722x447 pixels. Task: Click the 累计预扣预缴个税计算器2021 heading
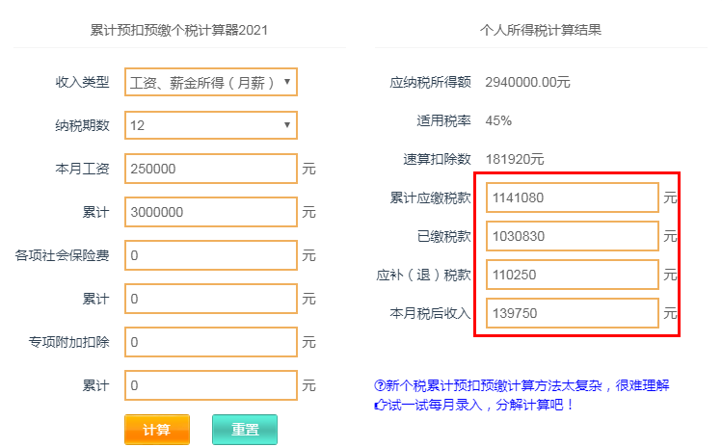click(179, 30)
